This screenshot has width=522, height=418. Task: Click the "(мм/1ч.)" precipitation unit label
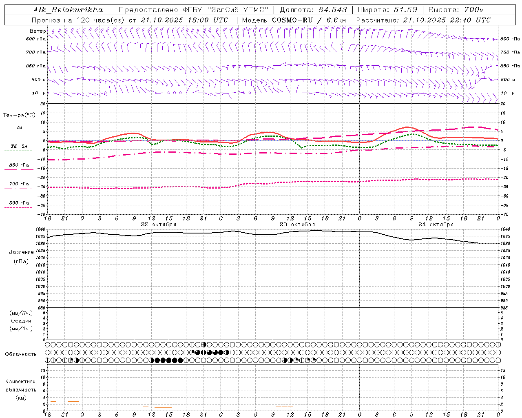(x=21, y=329)
